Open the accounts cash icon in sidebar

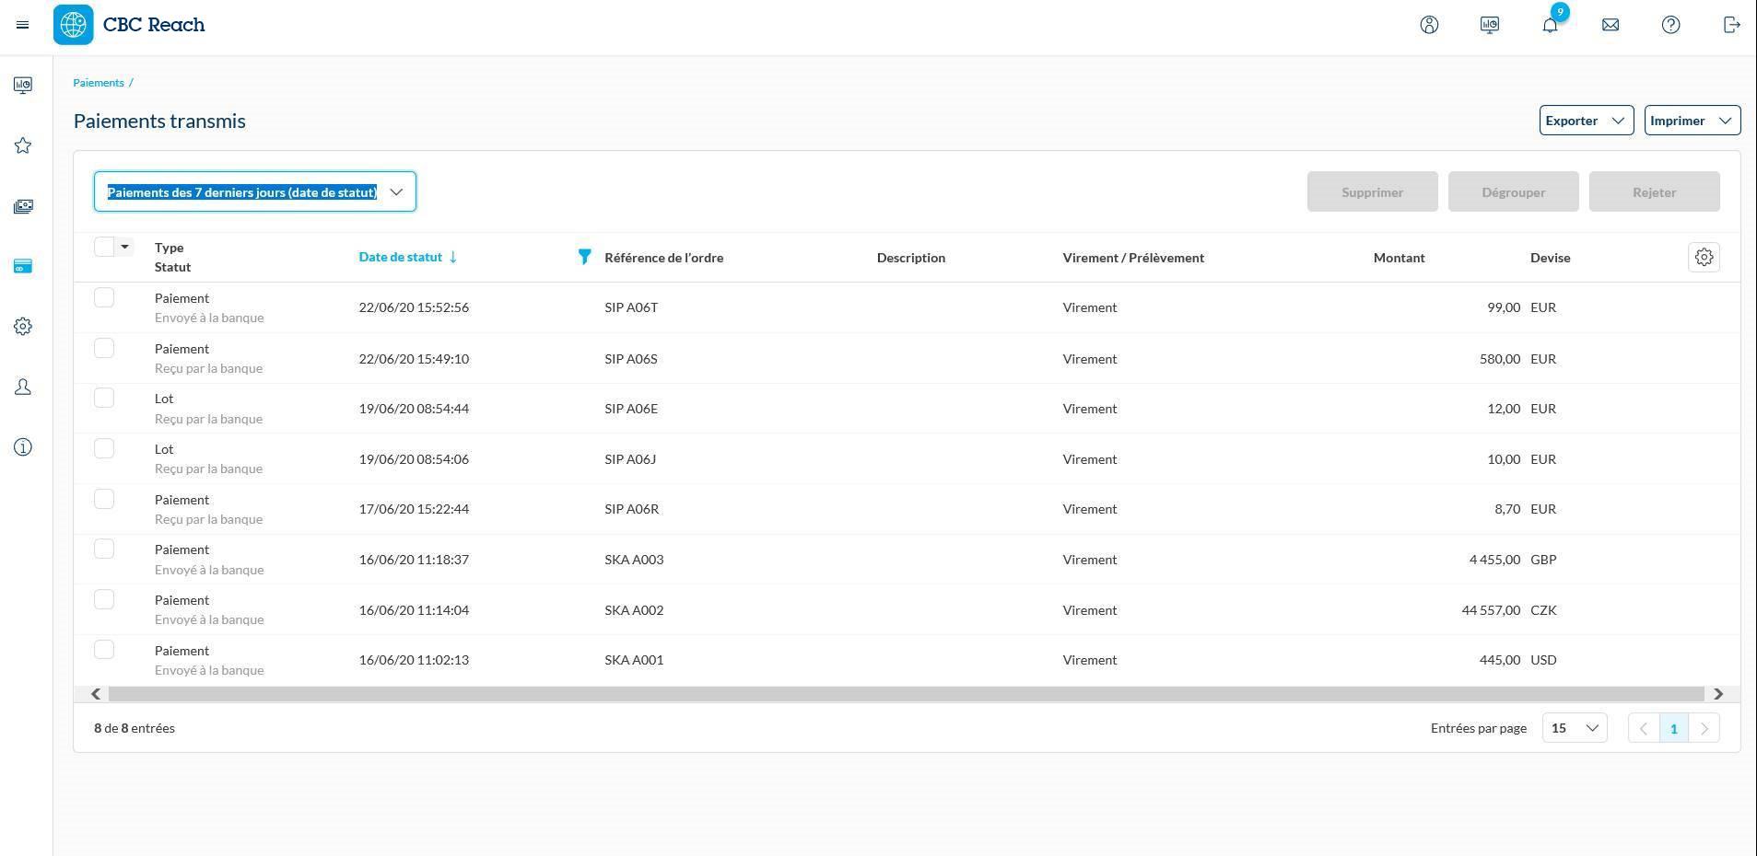(x=23, y=206)
